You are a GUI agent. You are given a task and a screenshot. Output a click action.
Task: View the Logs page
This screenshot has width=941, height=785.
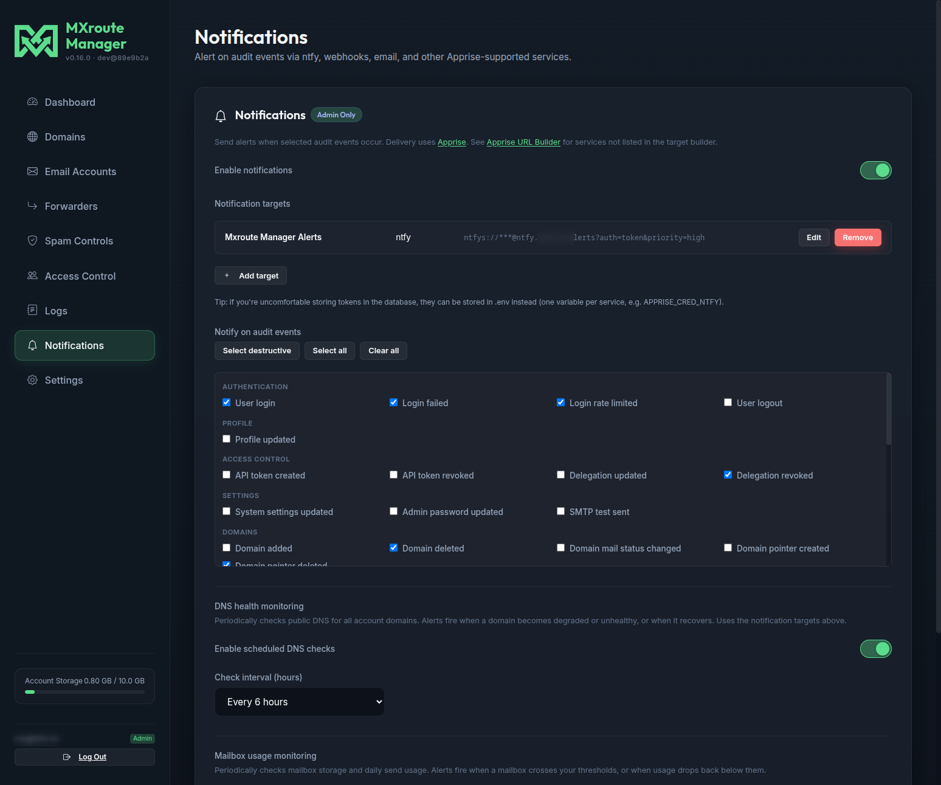(84, 311)
